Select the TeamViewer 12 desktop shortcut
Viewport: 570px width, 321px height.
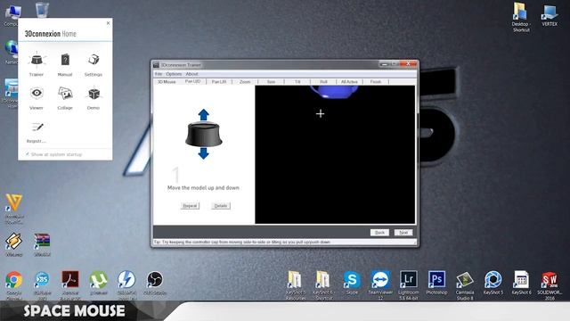click(x=380, y=285)
